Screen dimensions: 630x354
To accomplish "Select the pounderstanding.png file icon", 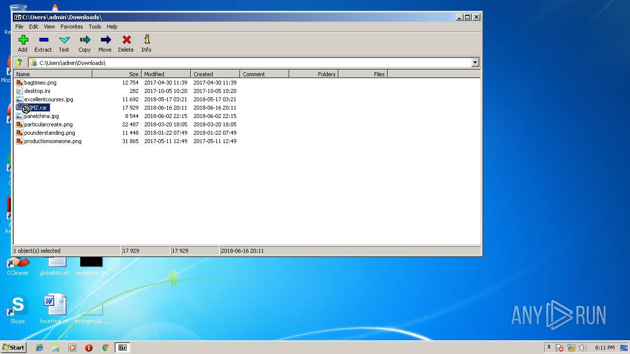I will 20,133.
